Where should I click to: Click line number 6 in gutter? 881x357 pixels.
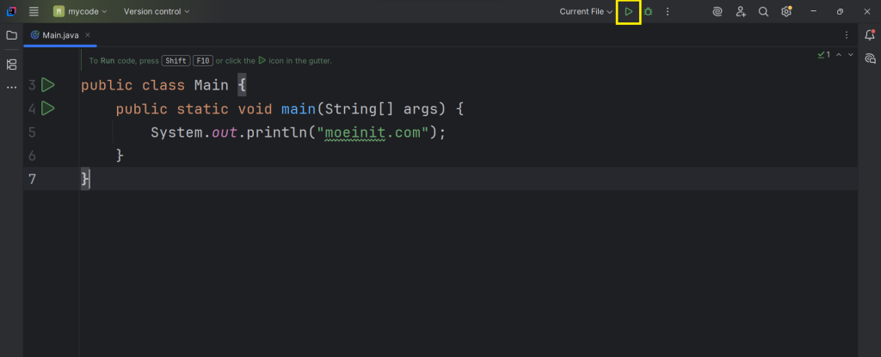coord(32,156)
